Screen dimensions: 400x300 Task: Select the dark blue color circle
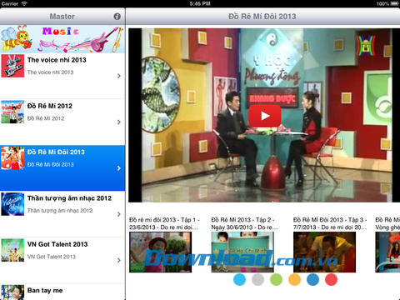pyautogui.click(x=312, y=279)
